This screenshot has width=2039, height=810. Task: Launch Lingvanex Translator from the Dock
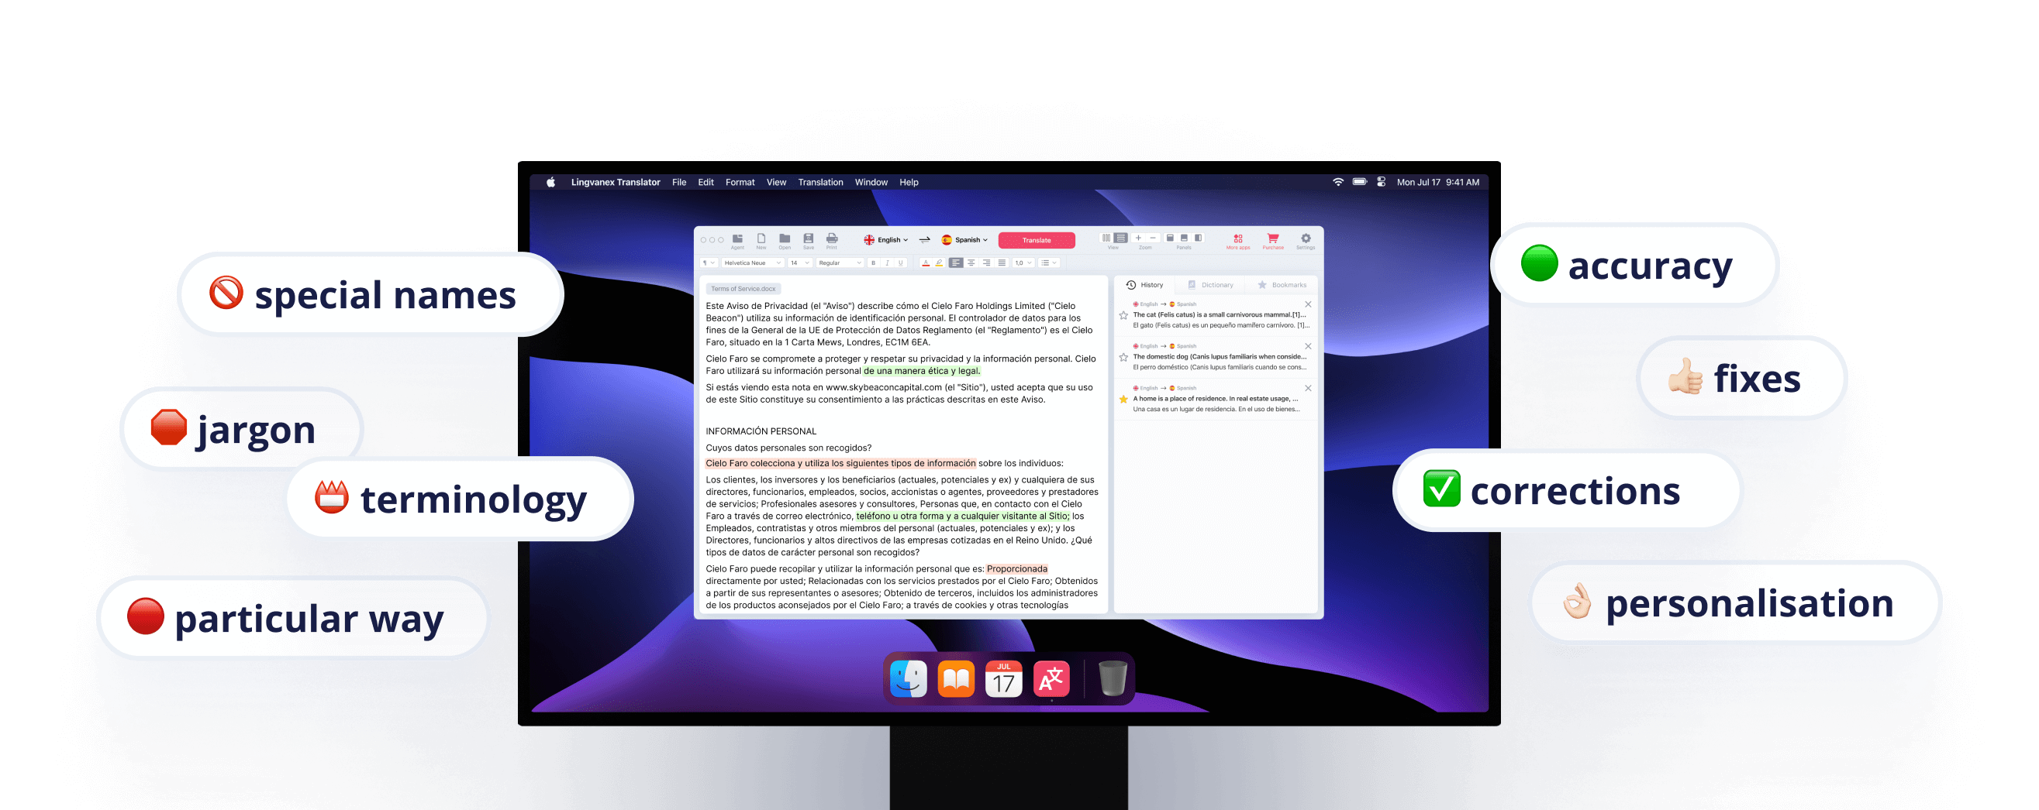click(x=1051, y=679)
